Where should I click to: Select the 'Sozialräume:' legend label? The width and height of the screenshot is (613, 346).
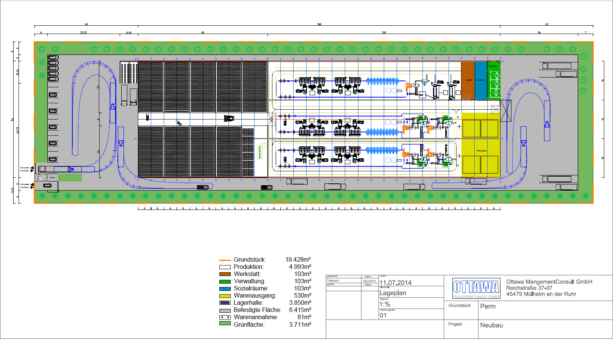[x=251, y=289]
